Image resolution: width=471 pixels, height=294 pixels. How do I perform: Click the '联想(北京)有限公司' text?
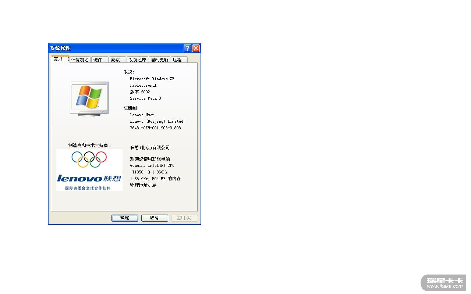pos(150,148)
